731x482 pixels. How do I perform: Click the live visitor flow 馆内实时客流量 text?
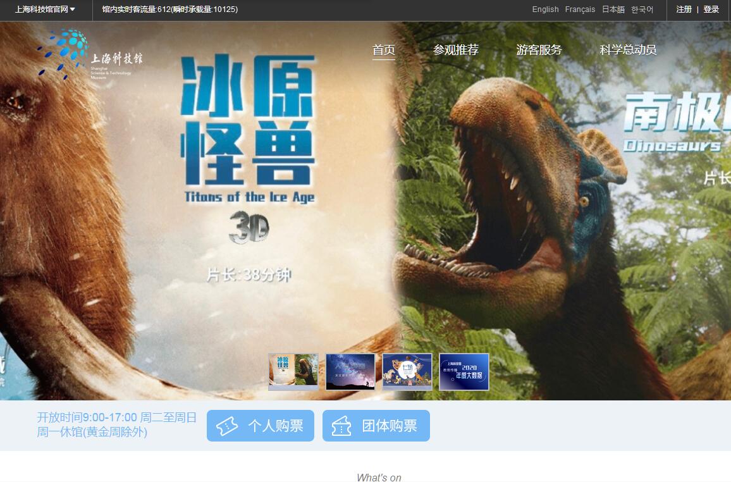tap(170, 9)
